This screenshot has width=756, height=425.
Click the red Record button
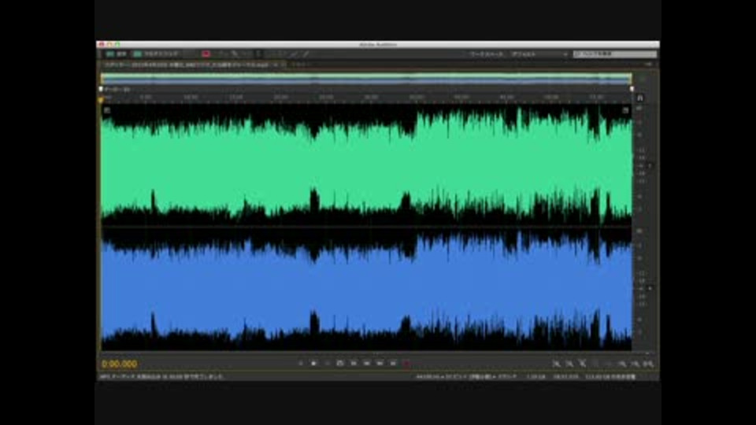(406, 364)
